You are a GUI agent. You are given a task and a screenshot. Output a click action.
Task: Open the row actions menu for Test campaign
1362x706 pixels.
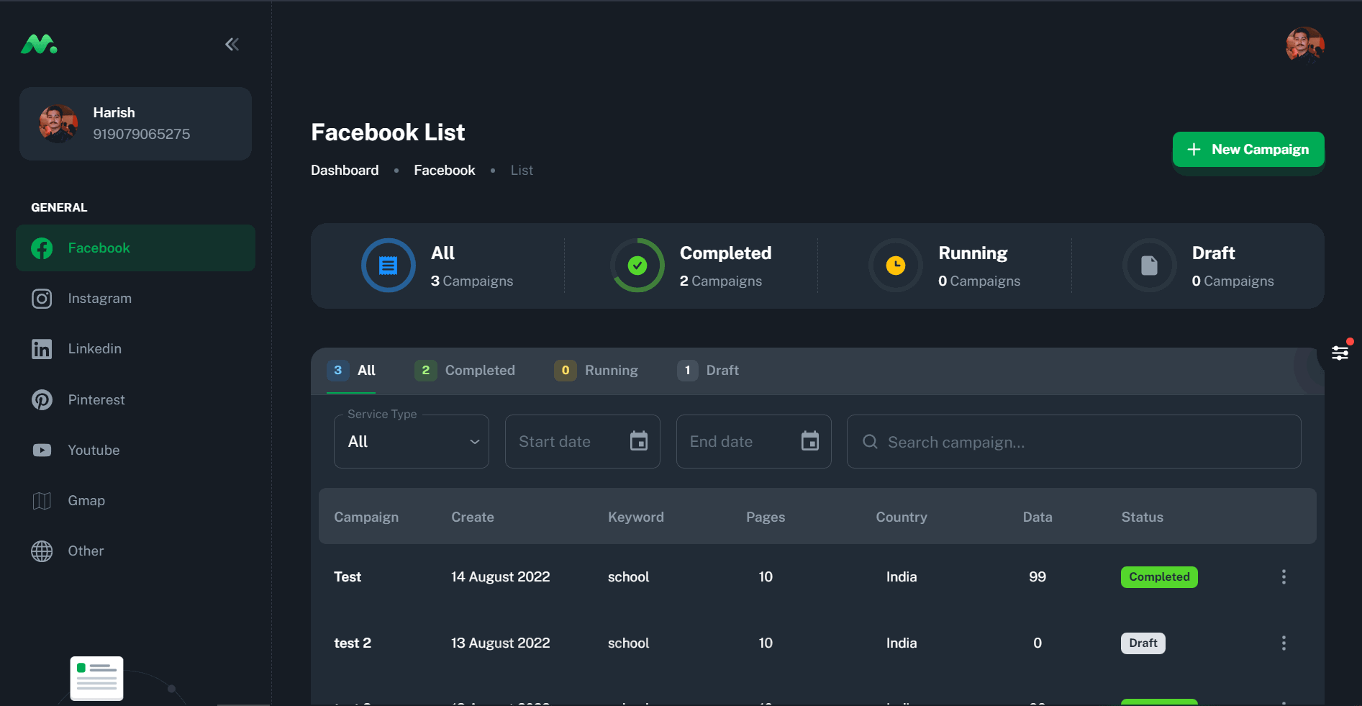pyautogui.click(x=1284, y=576)
